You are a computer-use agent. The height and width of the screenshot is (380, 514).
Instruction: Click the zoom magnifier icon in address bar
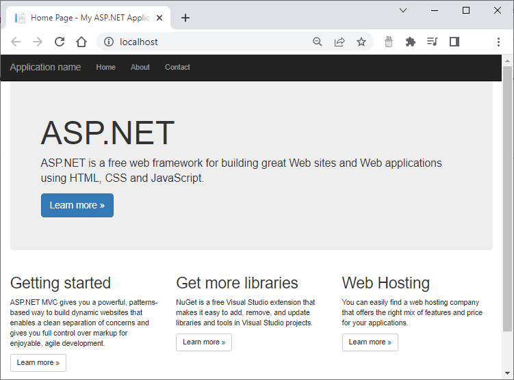click(x=318, y=42)
